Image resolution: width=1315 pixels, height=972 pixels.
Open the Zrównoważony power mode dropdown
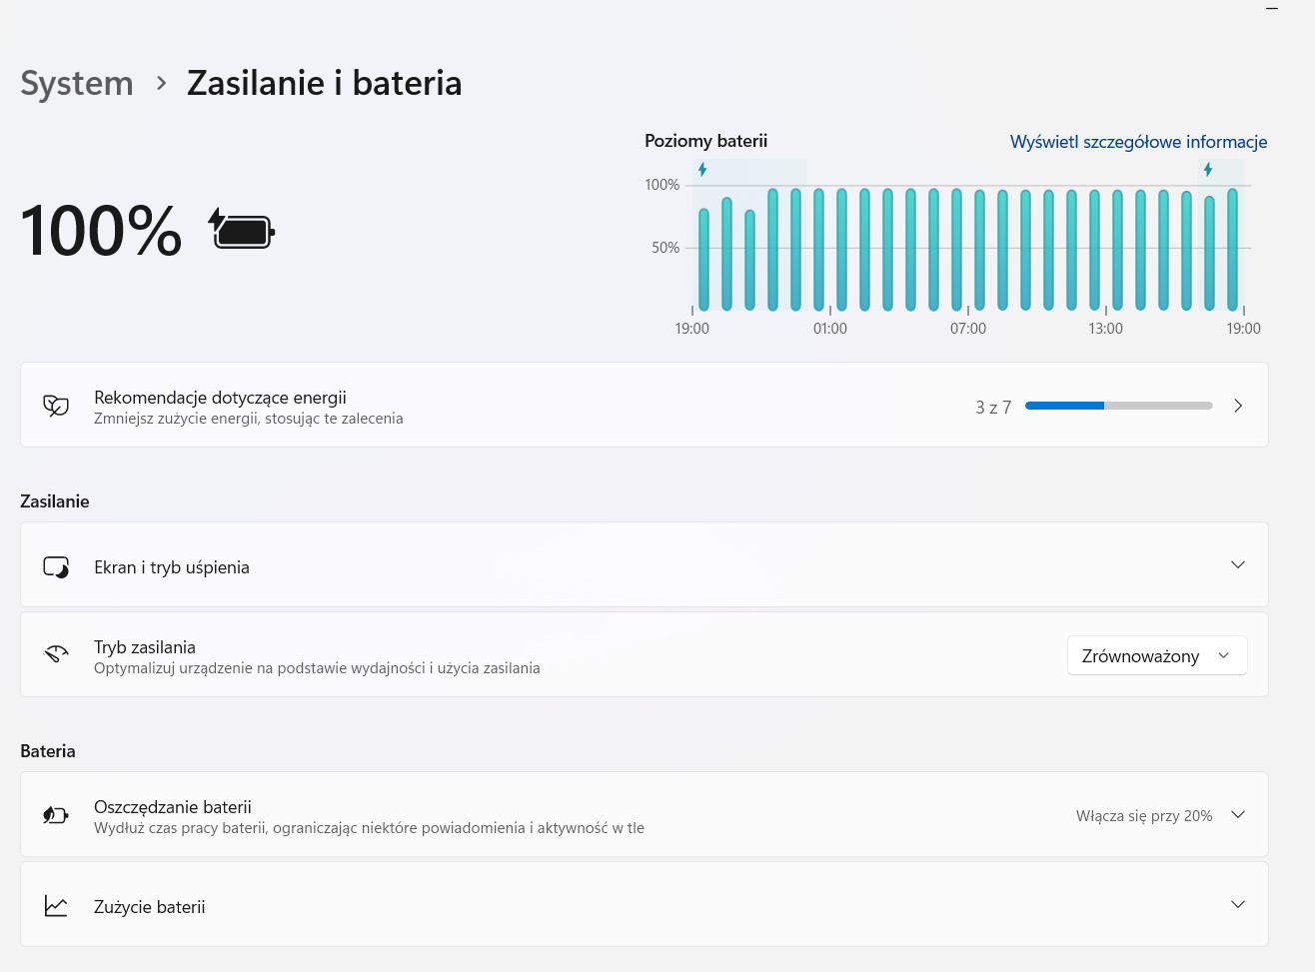point(1156,655)
